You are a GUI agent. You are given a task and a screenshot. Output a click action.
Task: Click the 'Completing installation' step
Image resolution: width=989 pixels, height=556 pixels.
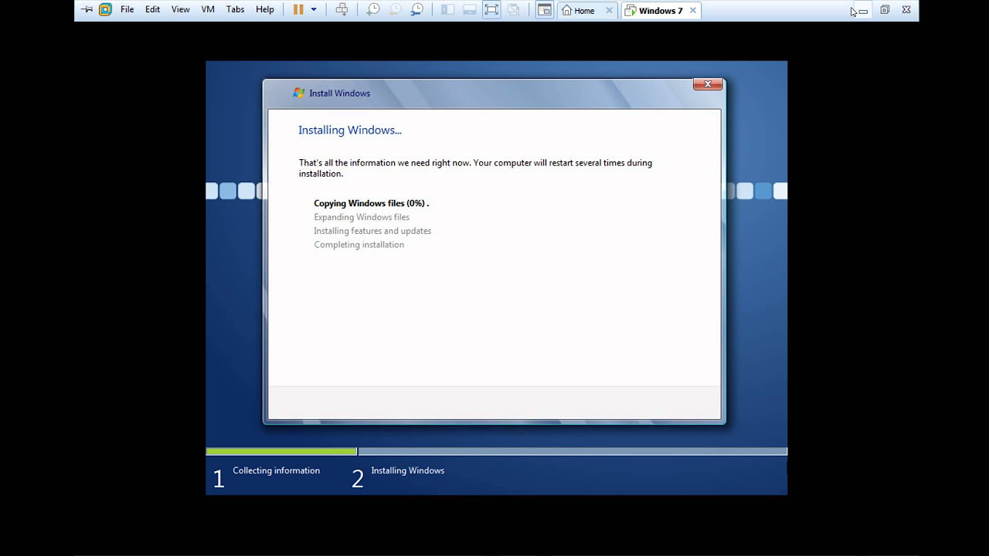click(x=359, y=245)
